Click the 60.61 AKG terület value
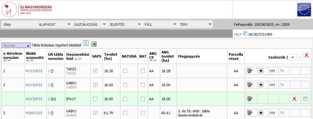This screenshot has height=119, width=313. pyautogui.click(x=166, y=113)
